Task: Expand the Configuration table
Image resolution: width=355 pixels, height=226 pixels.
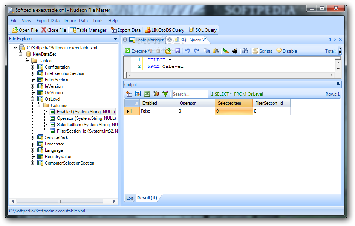Action: pos(33,67)
